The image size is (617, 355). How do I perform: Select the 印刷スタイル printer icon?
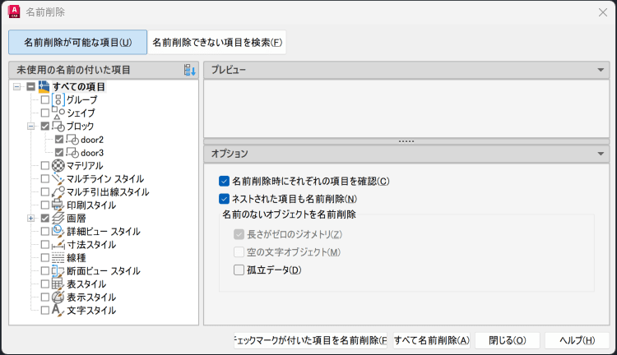point(58,205)
